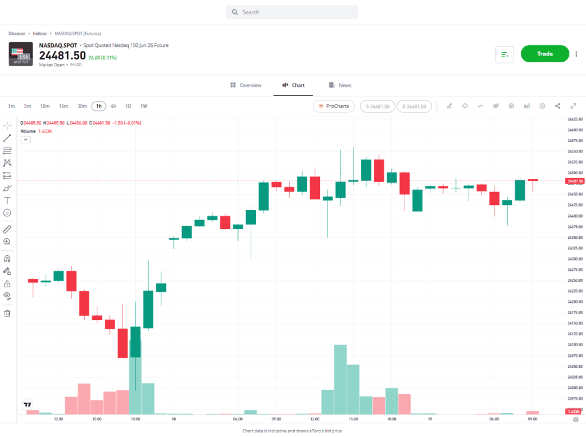Image resolution: width=586 pixels, height=437 pixels.
Task: Open the chart settings gear icon
Action: [512, 106]
